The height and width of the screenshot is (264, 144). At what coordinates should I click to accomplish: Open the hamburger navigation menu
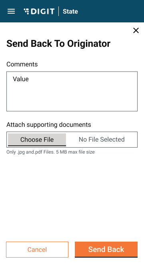11,11
